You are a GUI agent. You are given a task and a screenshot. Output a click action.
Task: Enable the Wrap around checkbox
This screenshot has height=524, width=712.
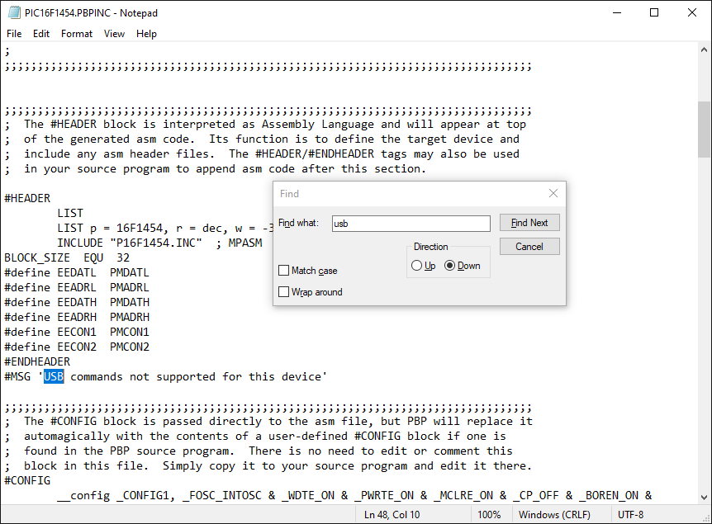284,292
